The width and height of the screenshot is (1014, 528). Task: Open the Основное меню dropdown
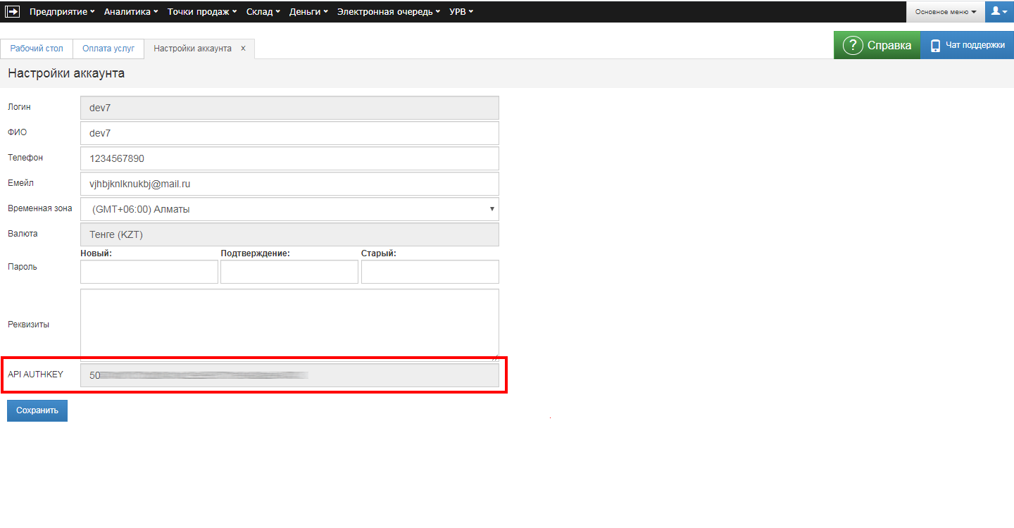click(945, 11)
